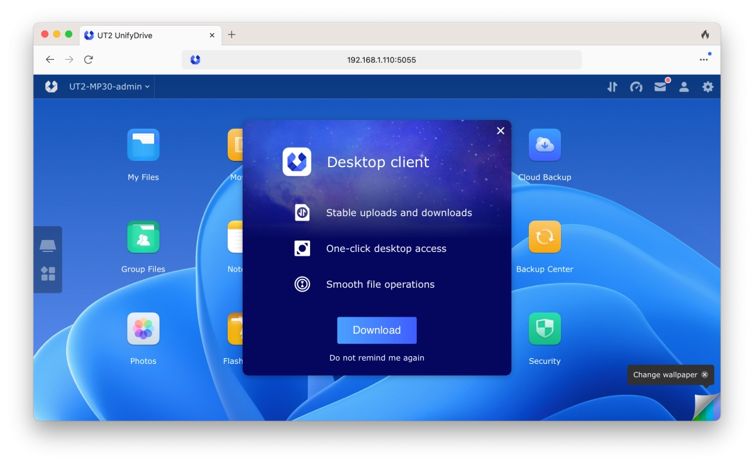Click the My Files label
The image size is (754, 465).
pos(143,177)
